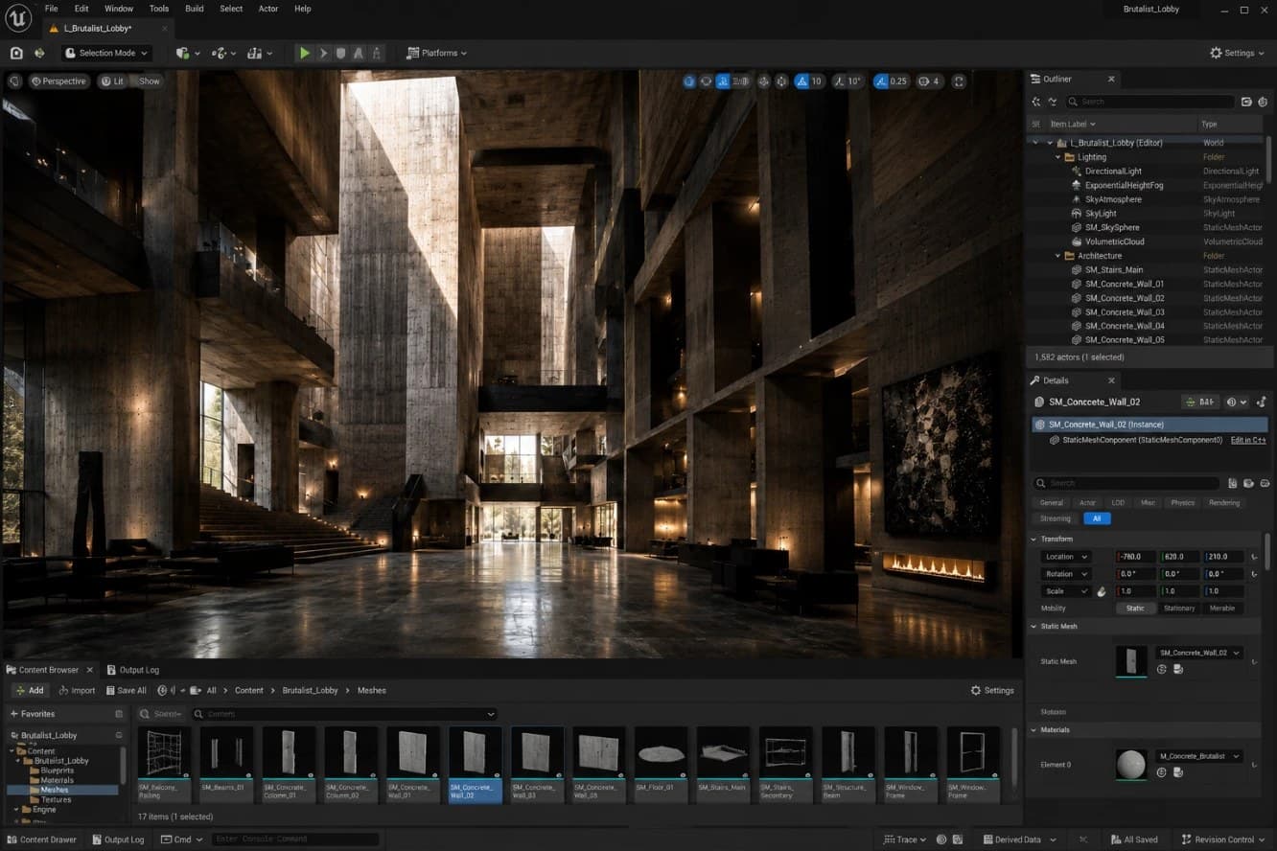Screen dimensions: 1277x851
Task: Open the Build menu
Action: pos(195,9)
